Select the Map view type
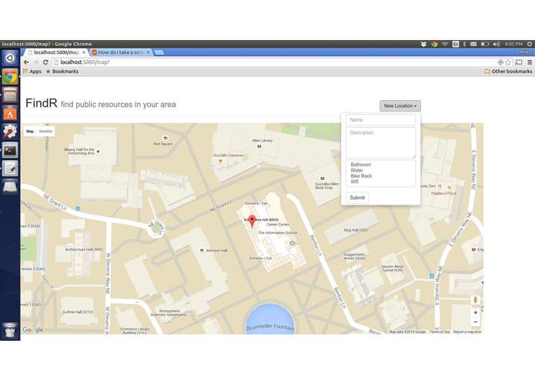The image size is (535, 380). tap(30, 132)
